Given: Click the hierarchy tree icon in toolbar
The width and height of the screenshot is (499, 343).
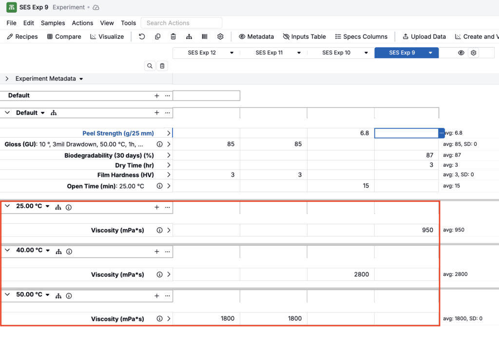Looking at the screenshot, I should (x=189, y=36).
